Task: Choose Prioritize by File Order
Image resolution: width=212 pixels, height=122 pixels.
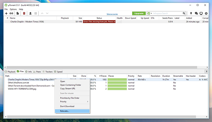Action: [x=72, y=98]
